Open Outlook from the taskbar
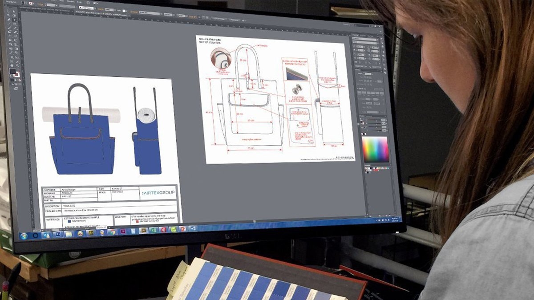Image resolution: width=534 pixels, height=300 pixels. click(46, 235)
